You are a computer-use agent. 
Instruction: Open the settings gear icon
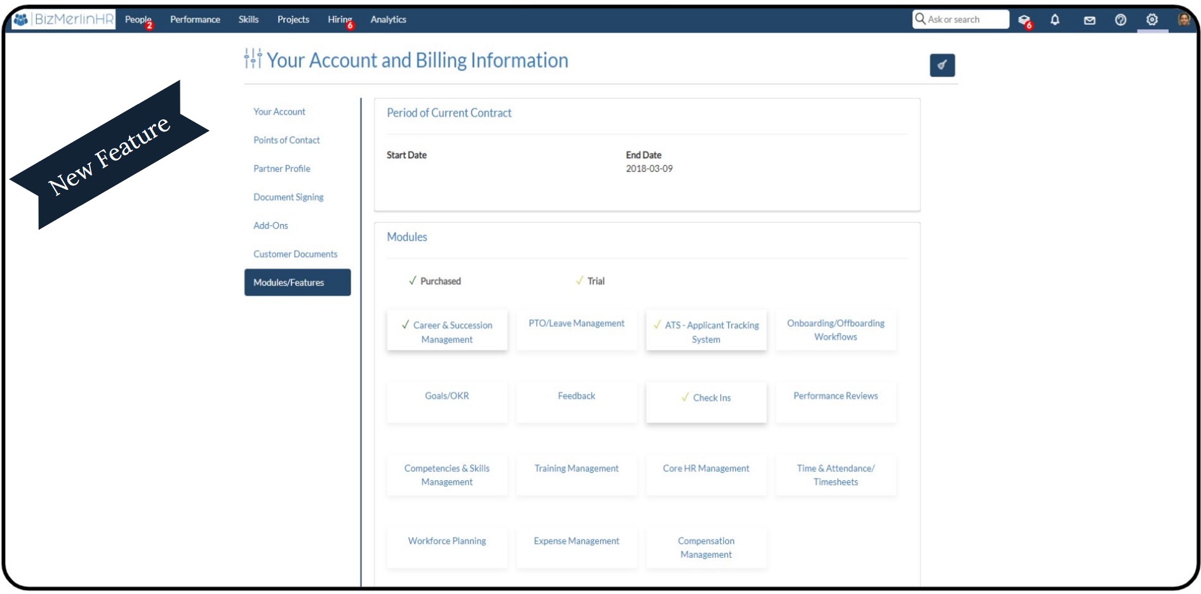click(x=1151, y=20)
